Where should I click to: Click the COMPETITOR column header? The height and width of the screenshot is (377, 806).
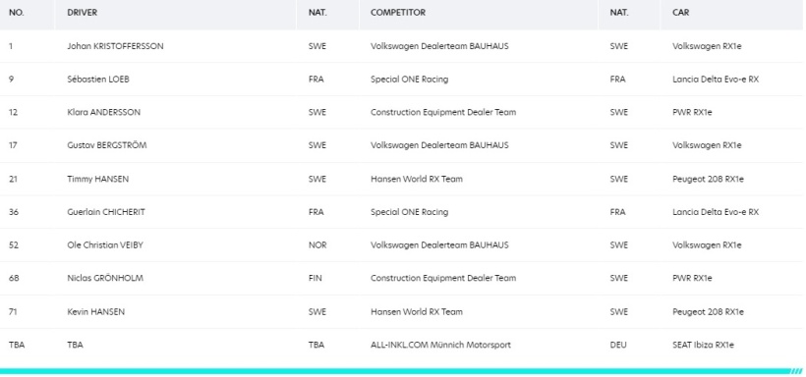pyautogui.click(x=398, y=13)
